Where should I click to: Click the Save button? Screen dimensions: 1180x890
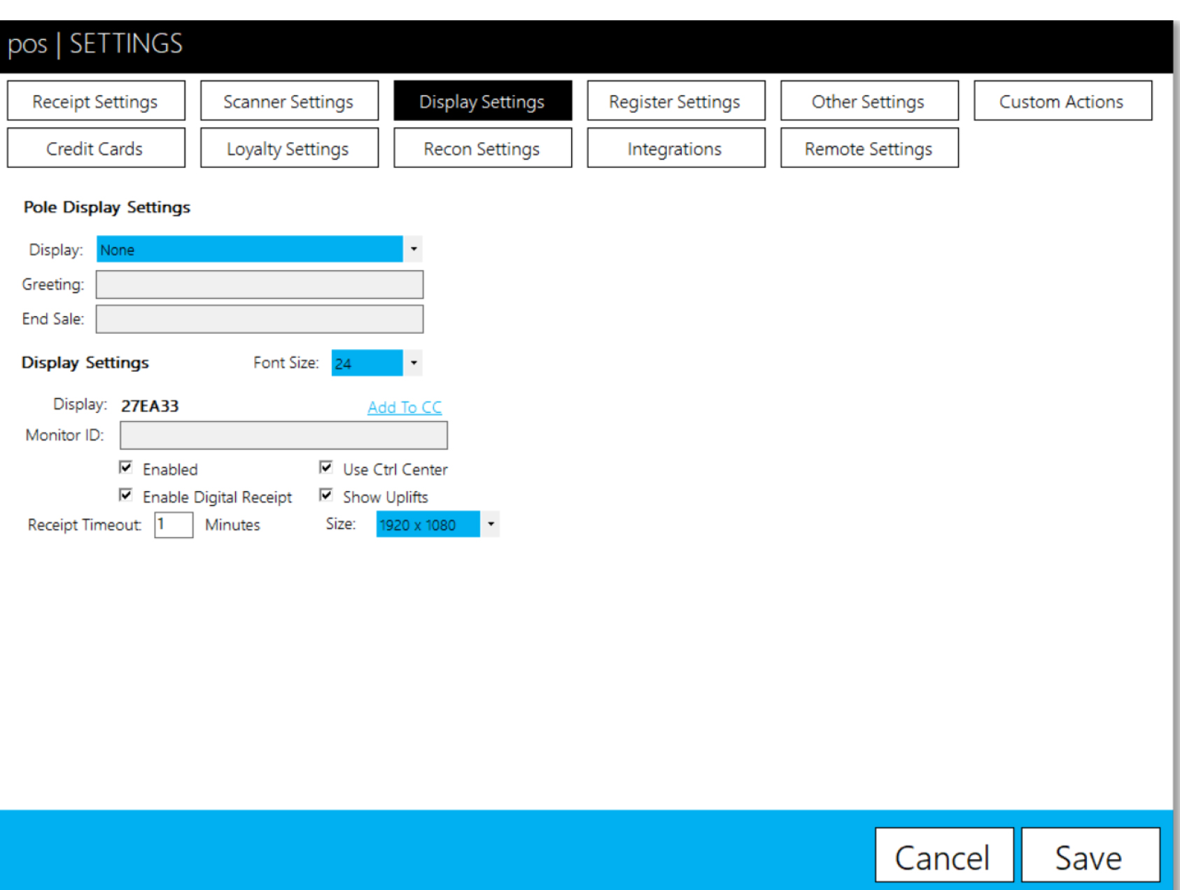[x=1090, y=855]
